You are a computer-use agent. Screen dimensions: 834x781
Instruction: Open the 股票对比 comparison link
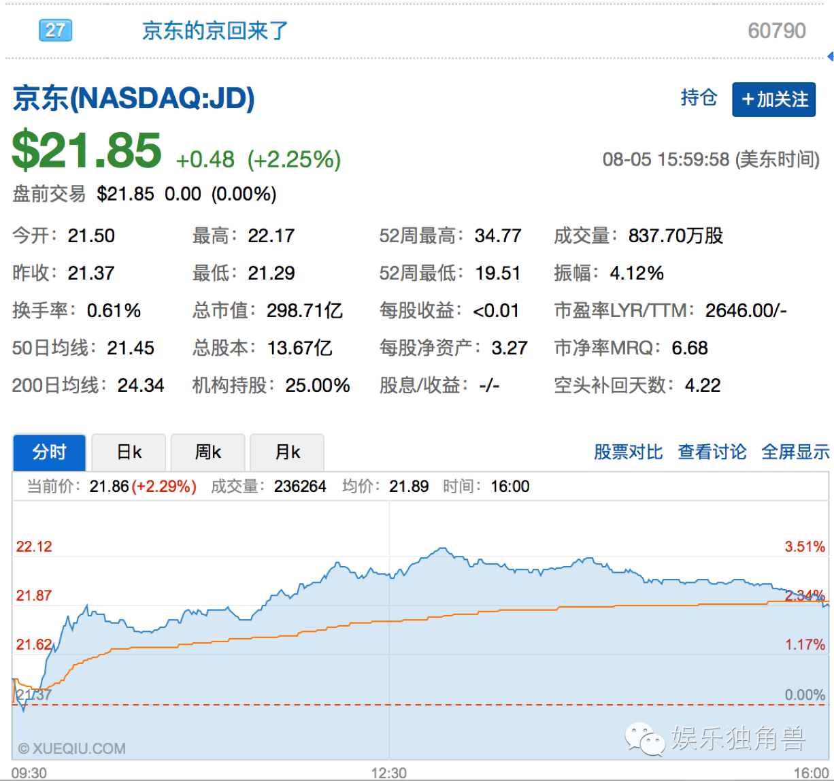point(628,452)
